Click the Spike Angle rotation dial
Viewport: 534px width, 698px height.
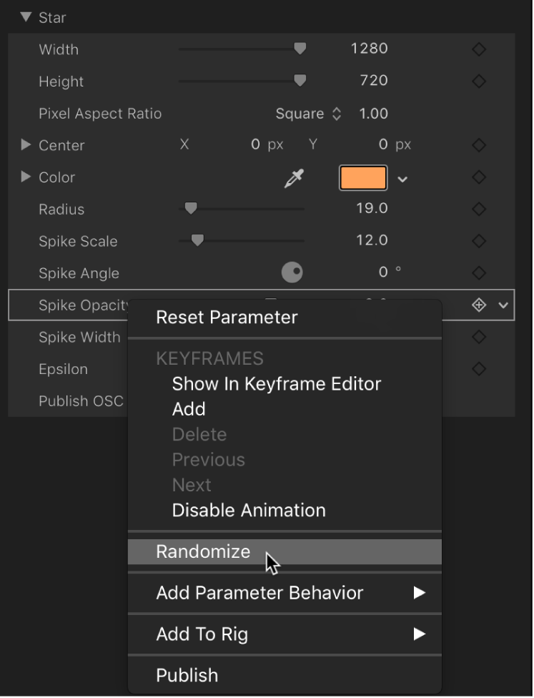292,272
